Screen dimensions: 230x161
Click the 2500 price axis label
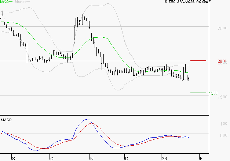222,28
